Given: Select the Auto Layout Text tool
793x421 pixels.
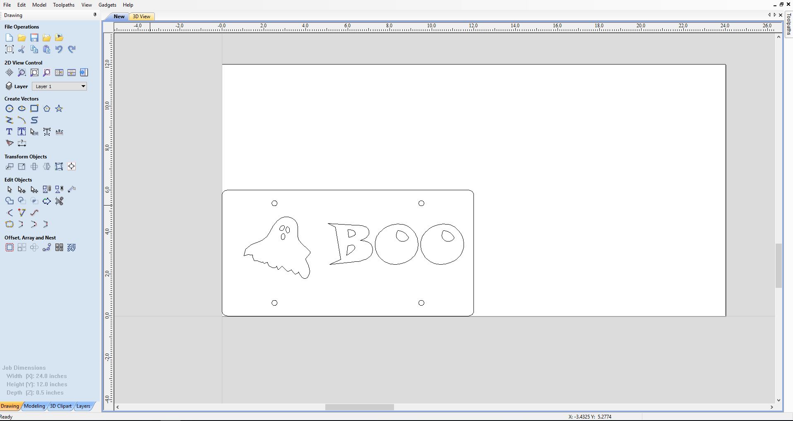Looking at the screenshot, I should 22,132.
